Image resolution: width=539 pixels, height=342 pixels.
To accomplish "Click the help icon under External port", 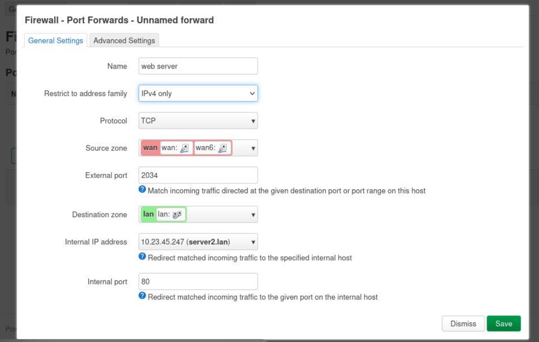I will coord(142,189).
